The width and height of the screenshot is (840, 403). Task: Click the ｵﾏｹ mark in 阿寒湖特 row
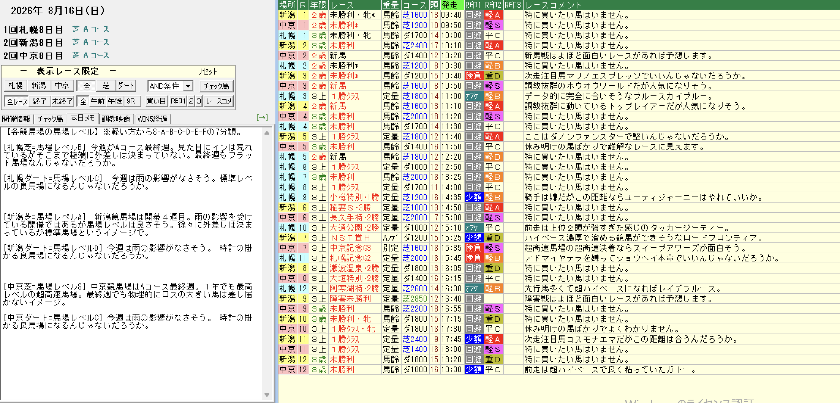(474, 288)
